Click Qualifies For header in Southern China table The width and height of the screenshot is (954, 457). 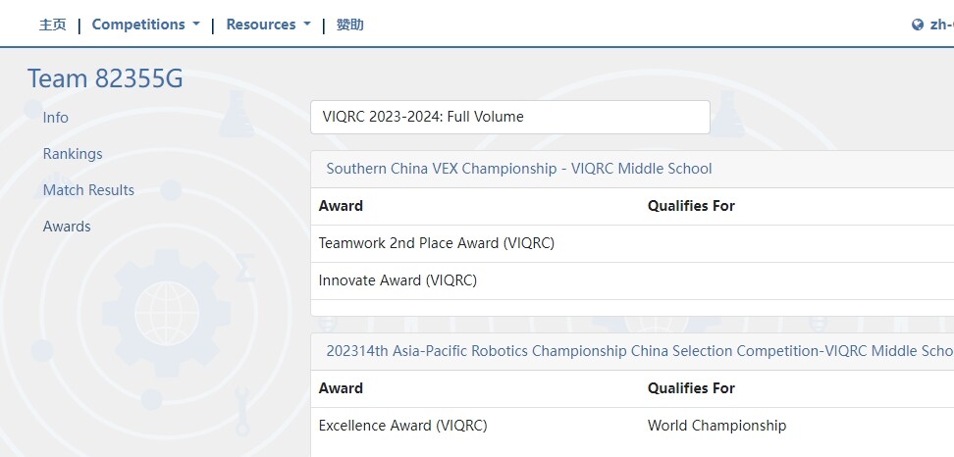(691, 206)
